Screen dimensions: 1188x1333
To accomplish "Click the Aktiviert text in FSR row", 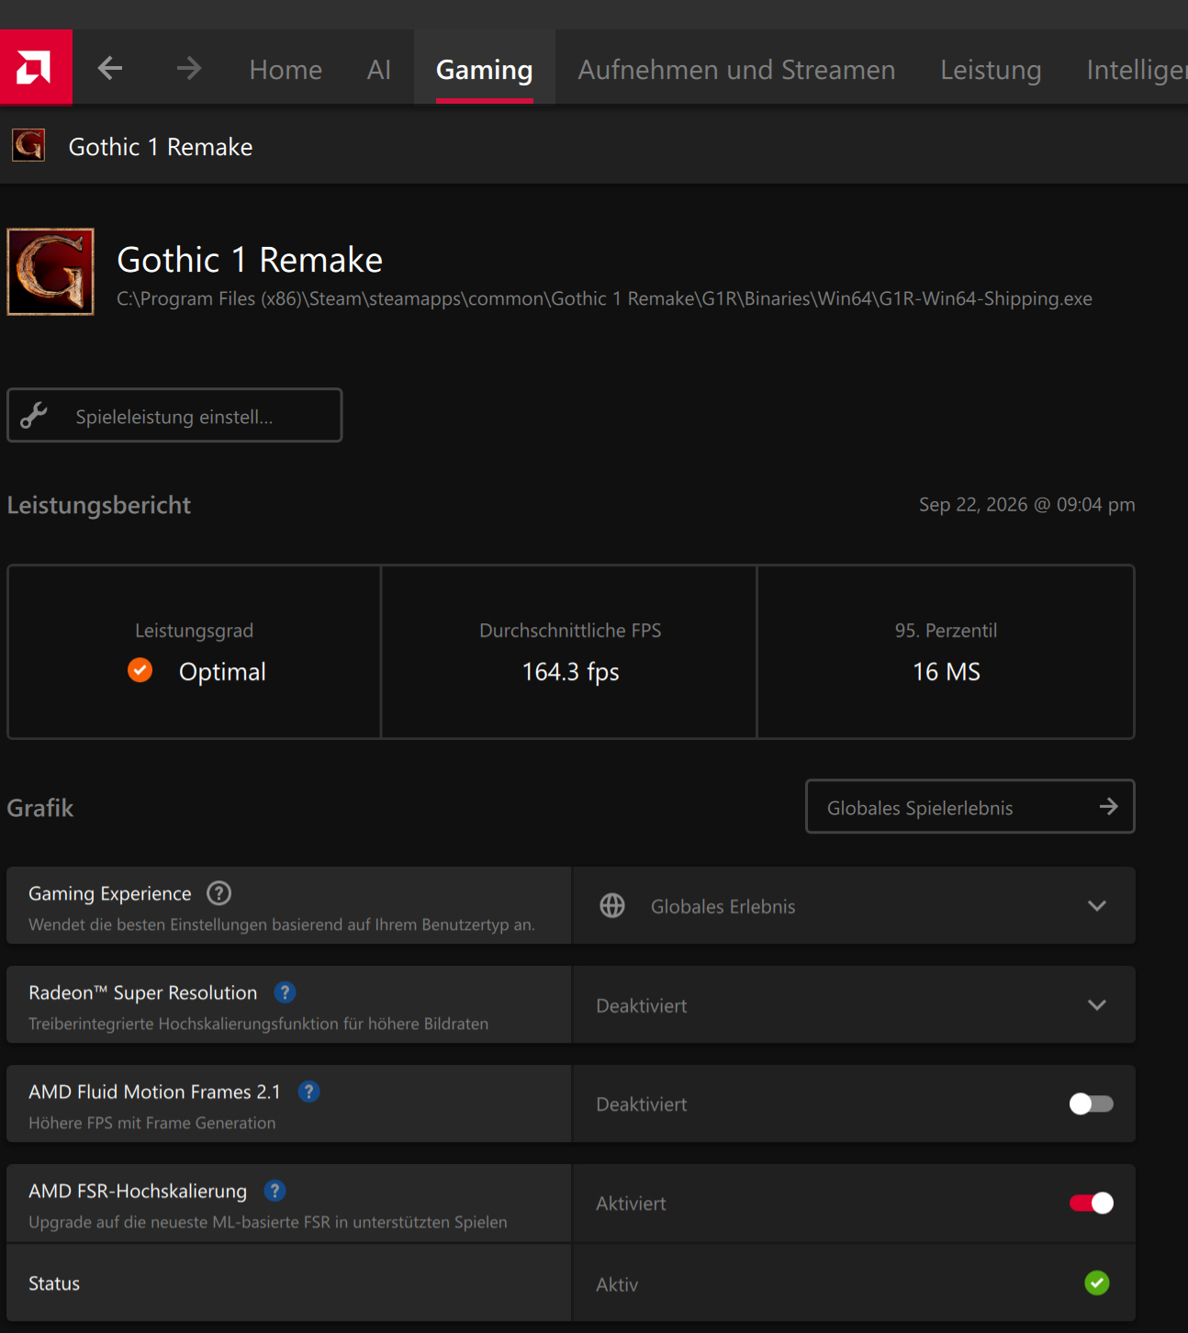I will coord(631,1204).
